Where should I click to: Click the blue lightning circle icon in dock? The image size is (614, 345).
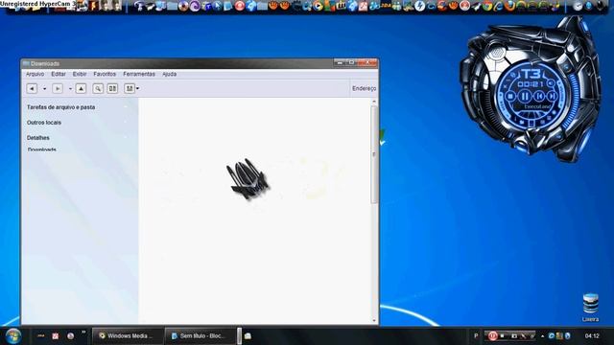click(x=419, y=6)
